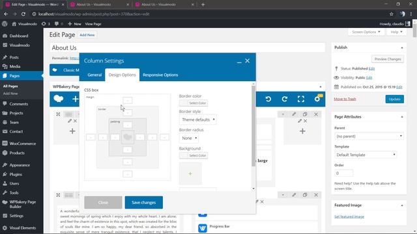Click the top margin input field
Image resolution: width=417 pixels, height=234 pixels.
pyautogui.click(x=128, y=100)
